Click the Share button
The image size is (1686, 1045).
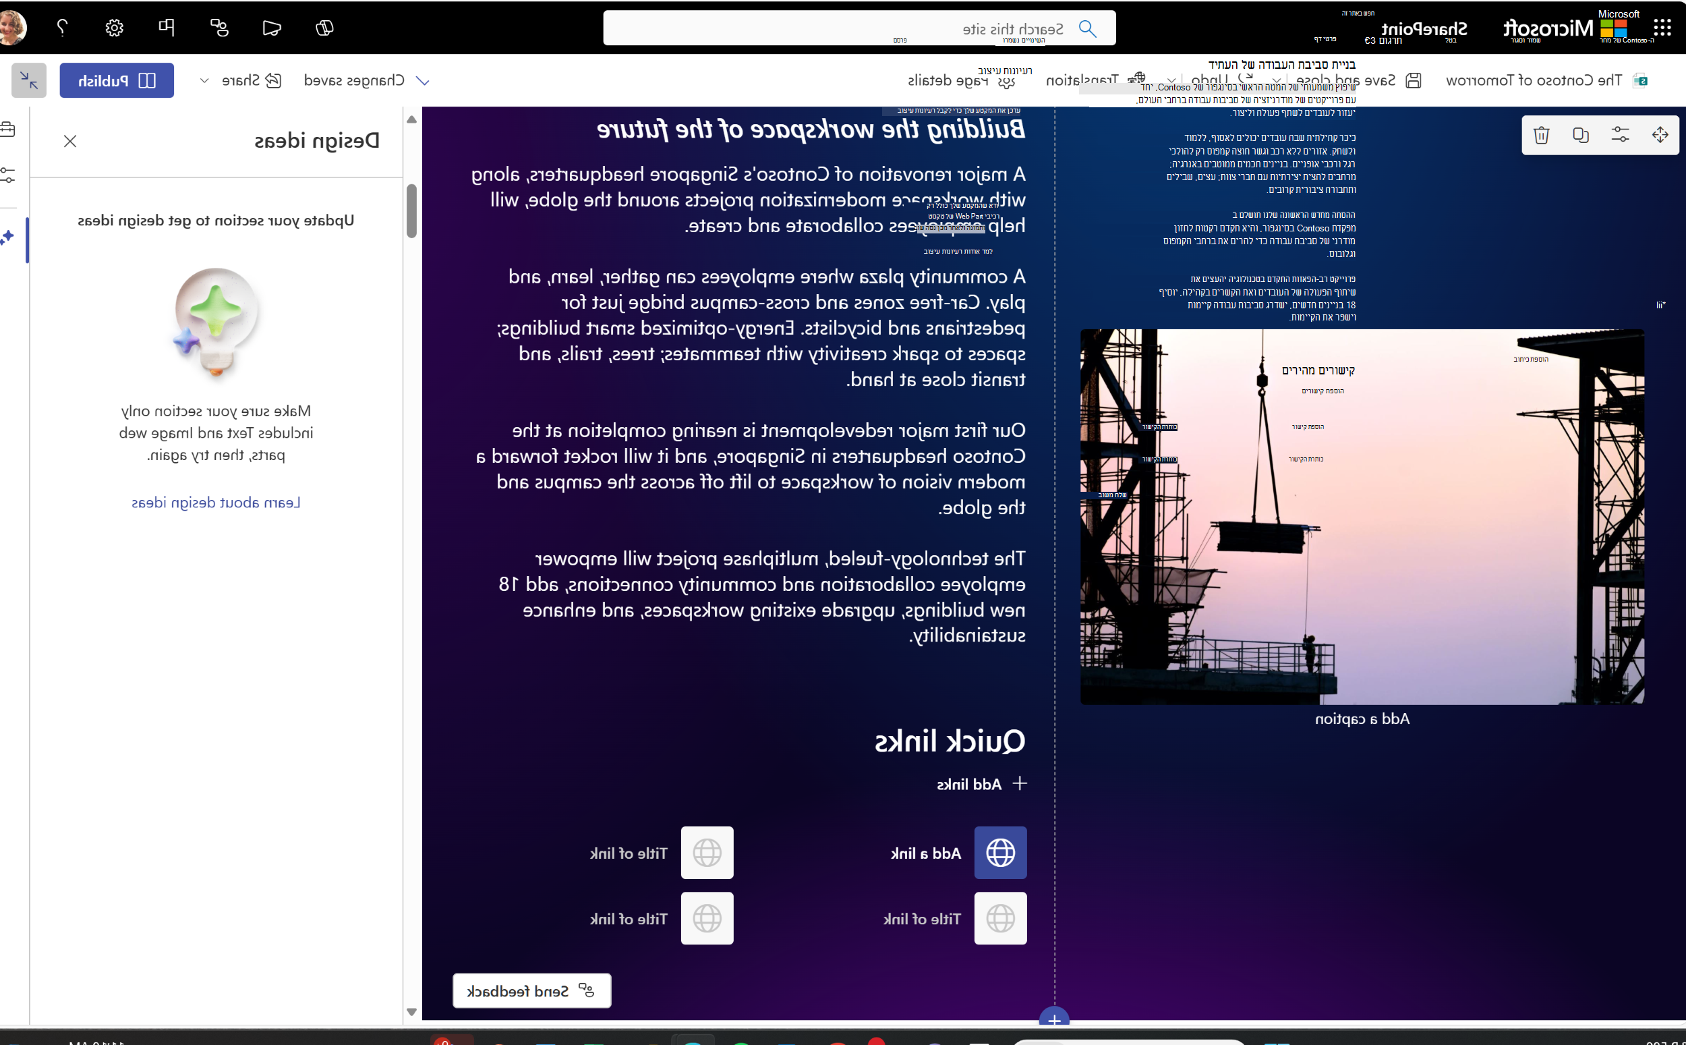252,80
